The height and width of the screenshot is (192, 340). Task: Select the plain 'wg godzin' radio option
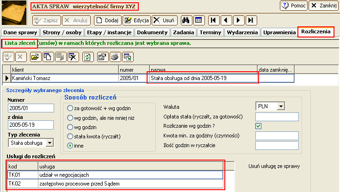coord(70,127)
